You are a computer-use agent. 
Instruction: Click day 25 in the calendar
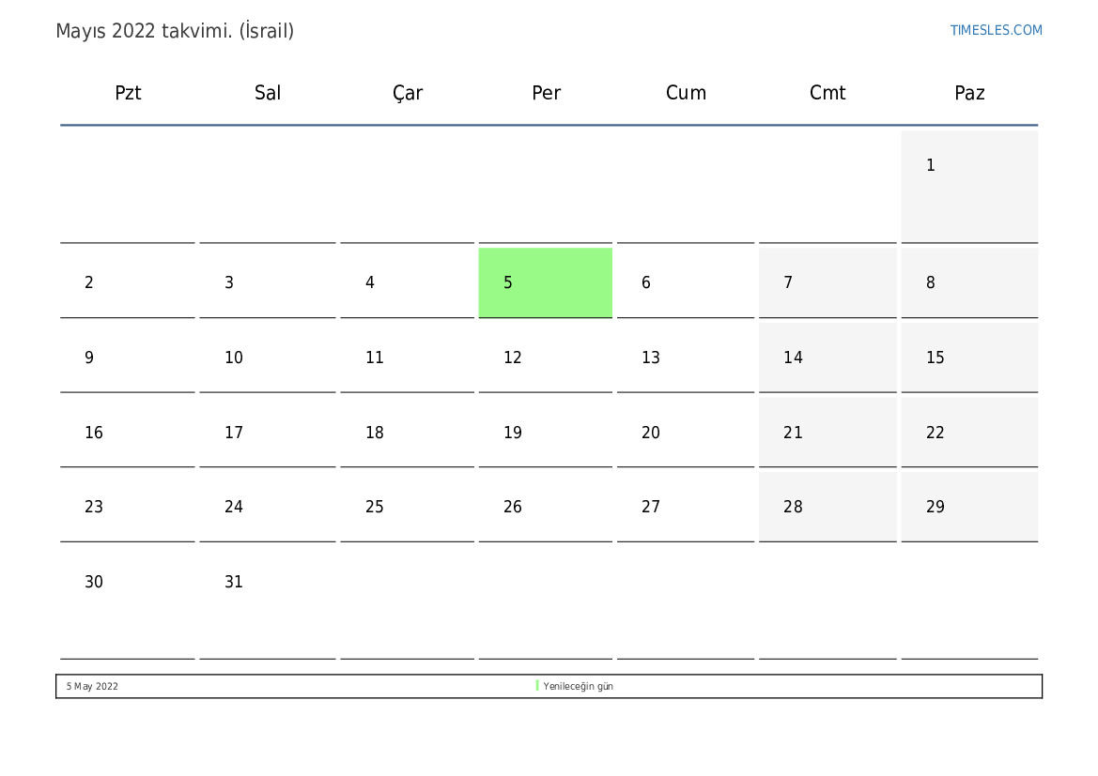pyautogui.click(x=407, y=507)
